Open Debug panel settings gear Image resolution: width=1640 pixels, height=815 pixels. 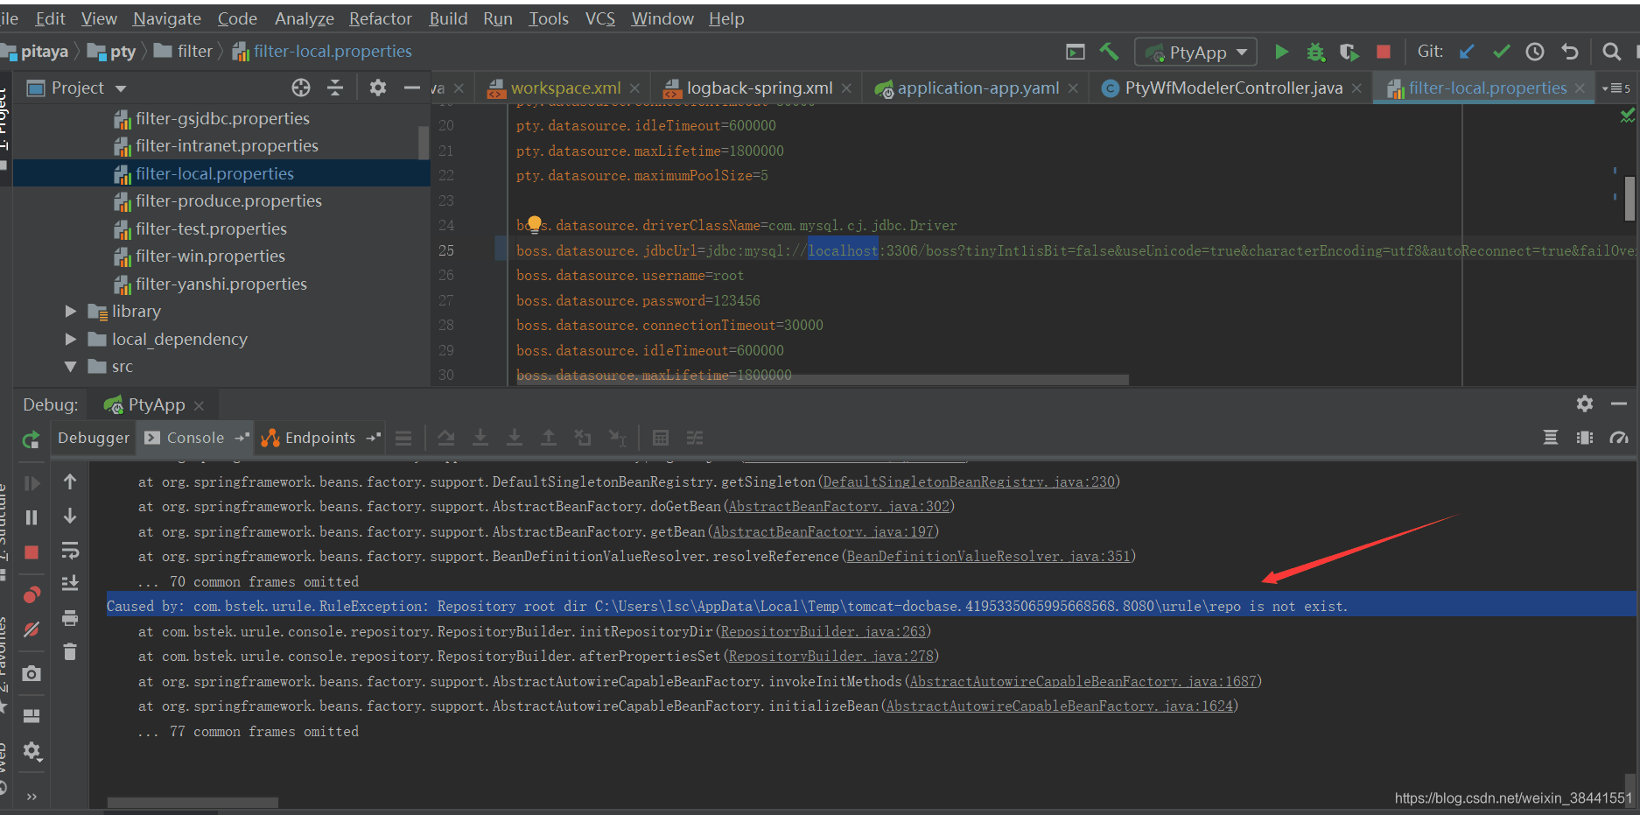click(1585, 404)
